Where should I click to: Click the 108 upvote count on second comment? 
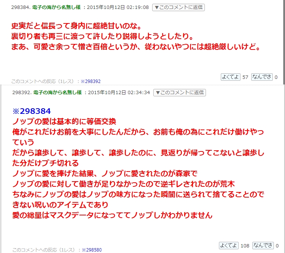245,246
